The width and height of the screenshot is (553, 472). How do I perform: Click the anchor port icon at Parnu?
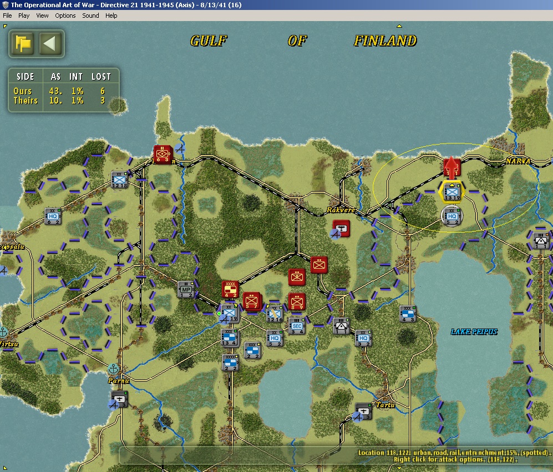(x=113, y=369)
